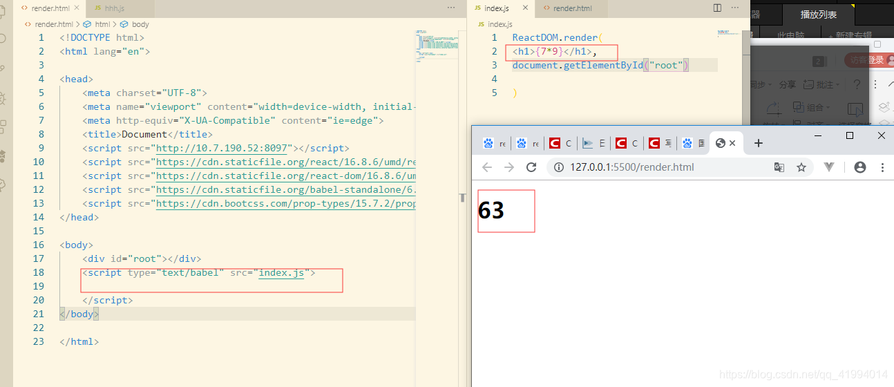Image resolution: width=894 pixels, height=387 pixels.
Task: Click the 播放列表 tab in music player
Action: tap(818, 15)
